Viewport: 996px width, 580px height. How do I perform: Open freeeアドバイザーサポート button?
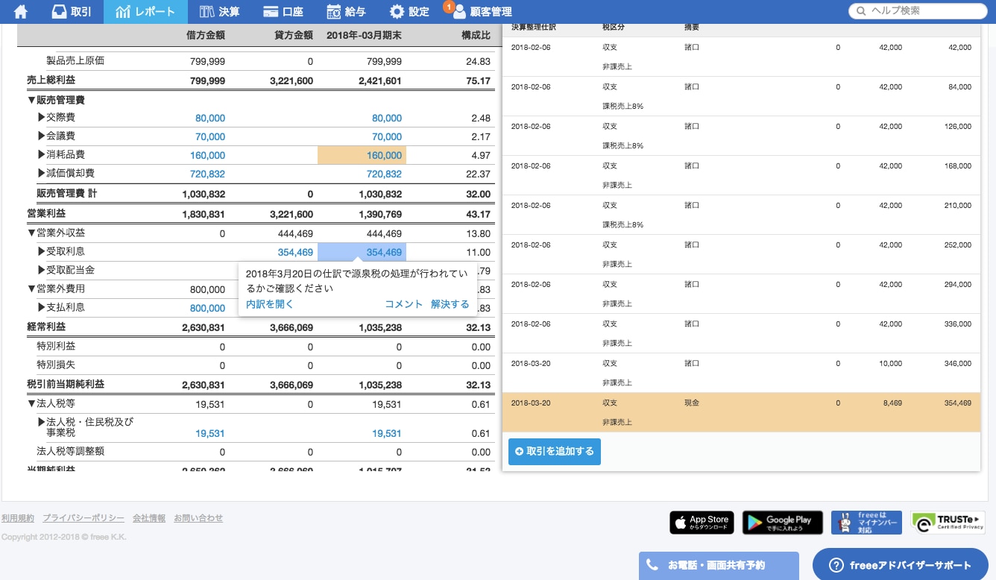point(901,565)
